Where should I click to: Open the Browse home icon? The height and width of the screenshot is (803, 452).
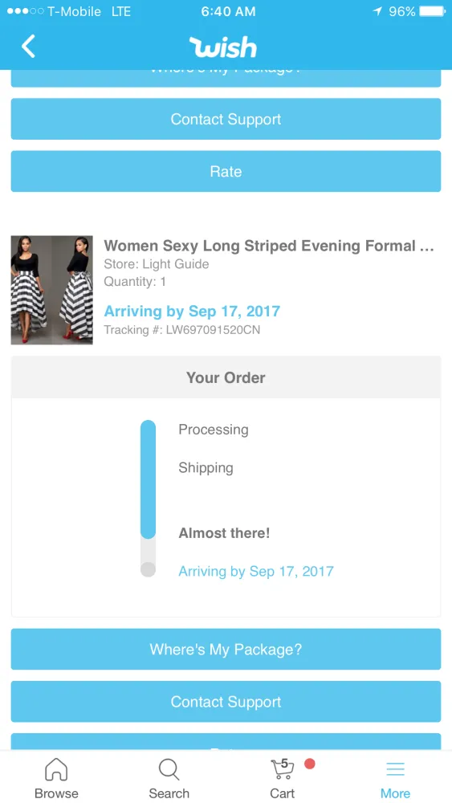(56, 770)
